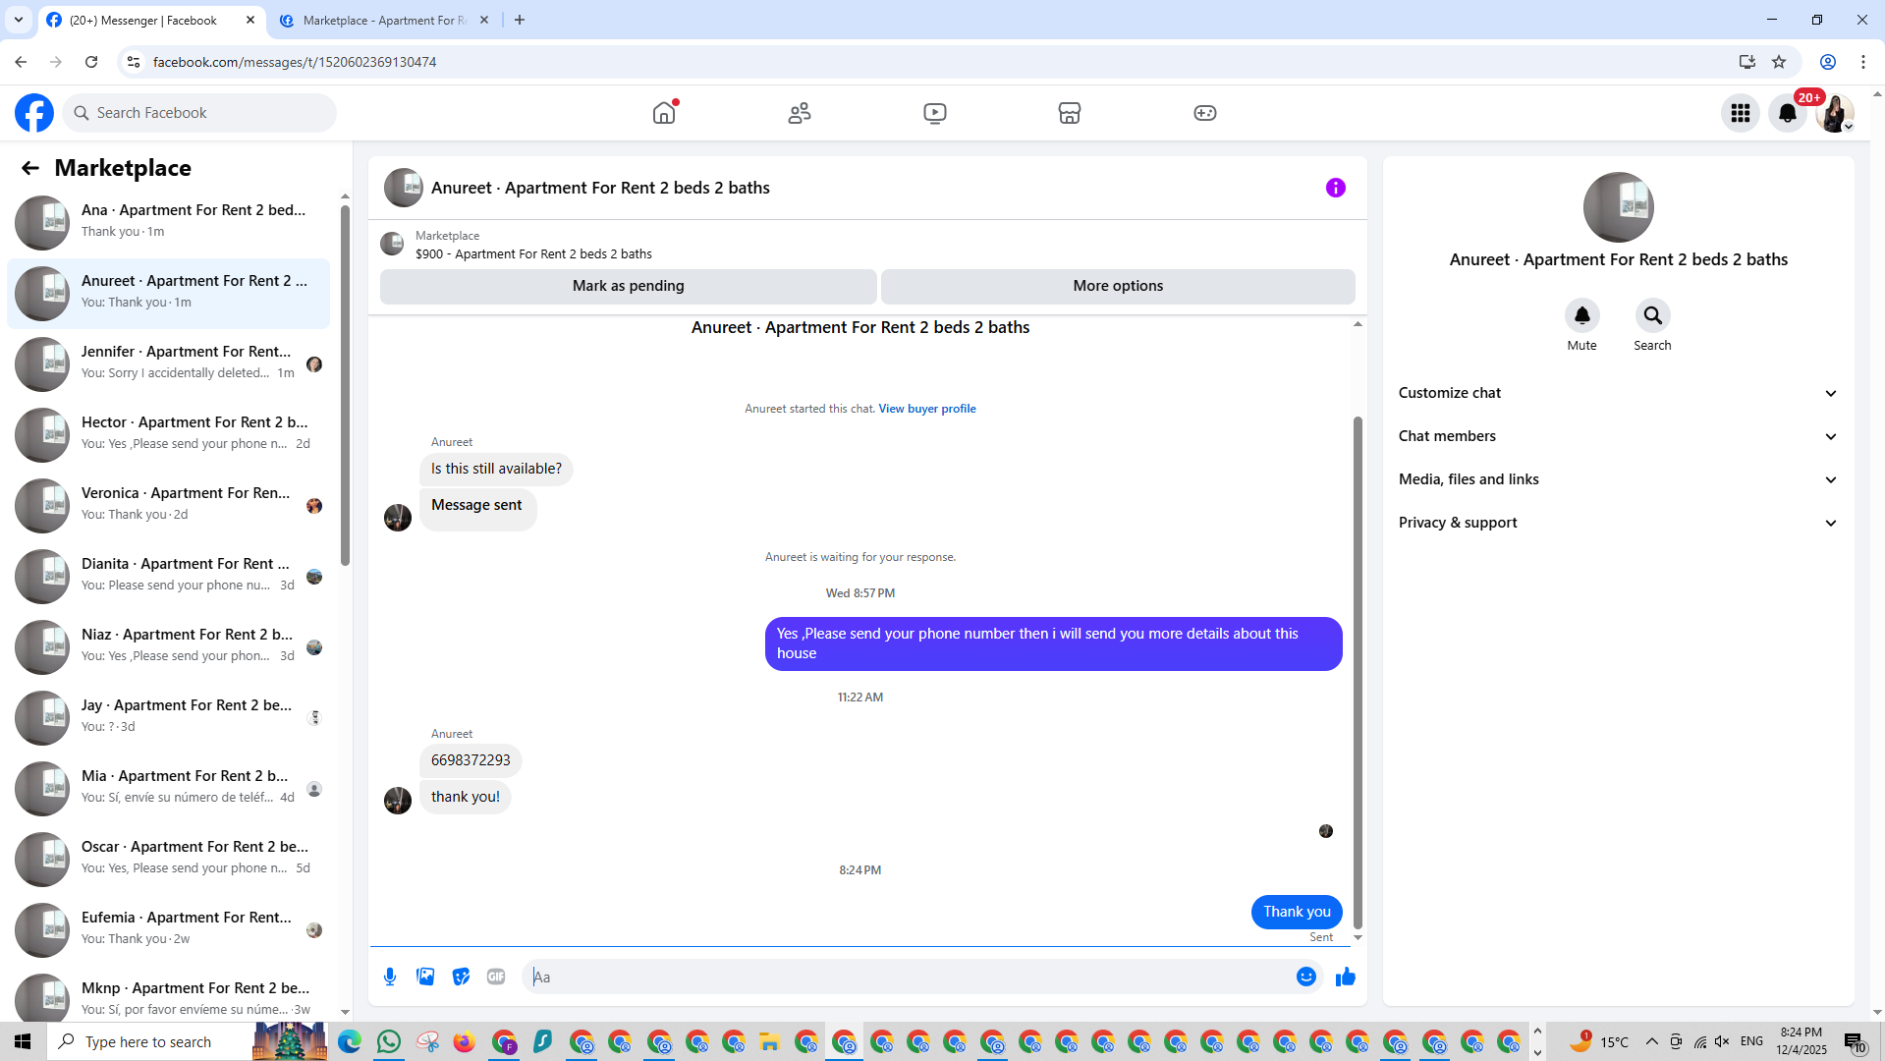
Task: Open a new browser tab
Action: tap(520, 20)
